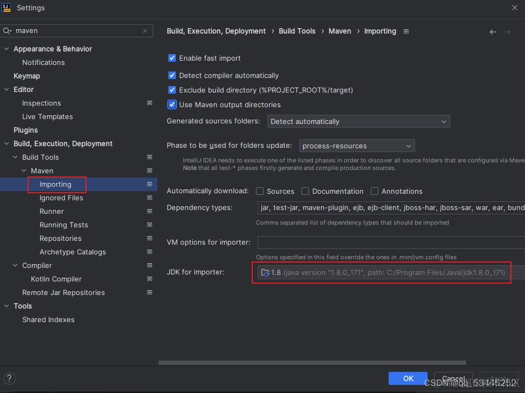Collapse the Editor section chevron
The image size is (525, 393).
click(6, 89)
